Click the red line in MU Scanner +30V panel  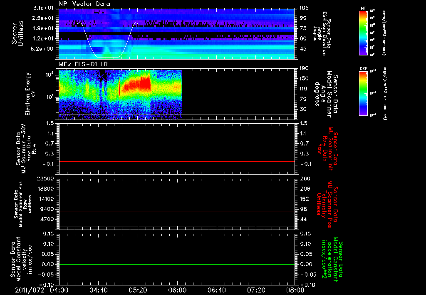pos(177,162)
